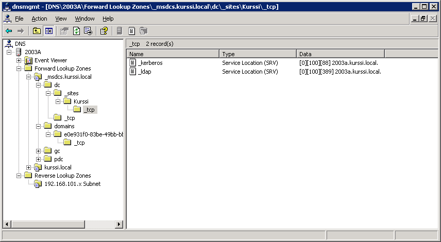Collapse the Forward Lookup Zones node

coord(19,68)
